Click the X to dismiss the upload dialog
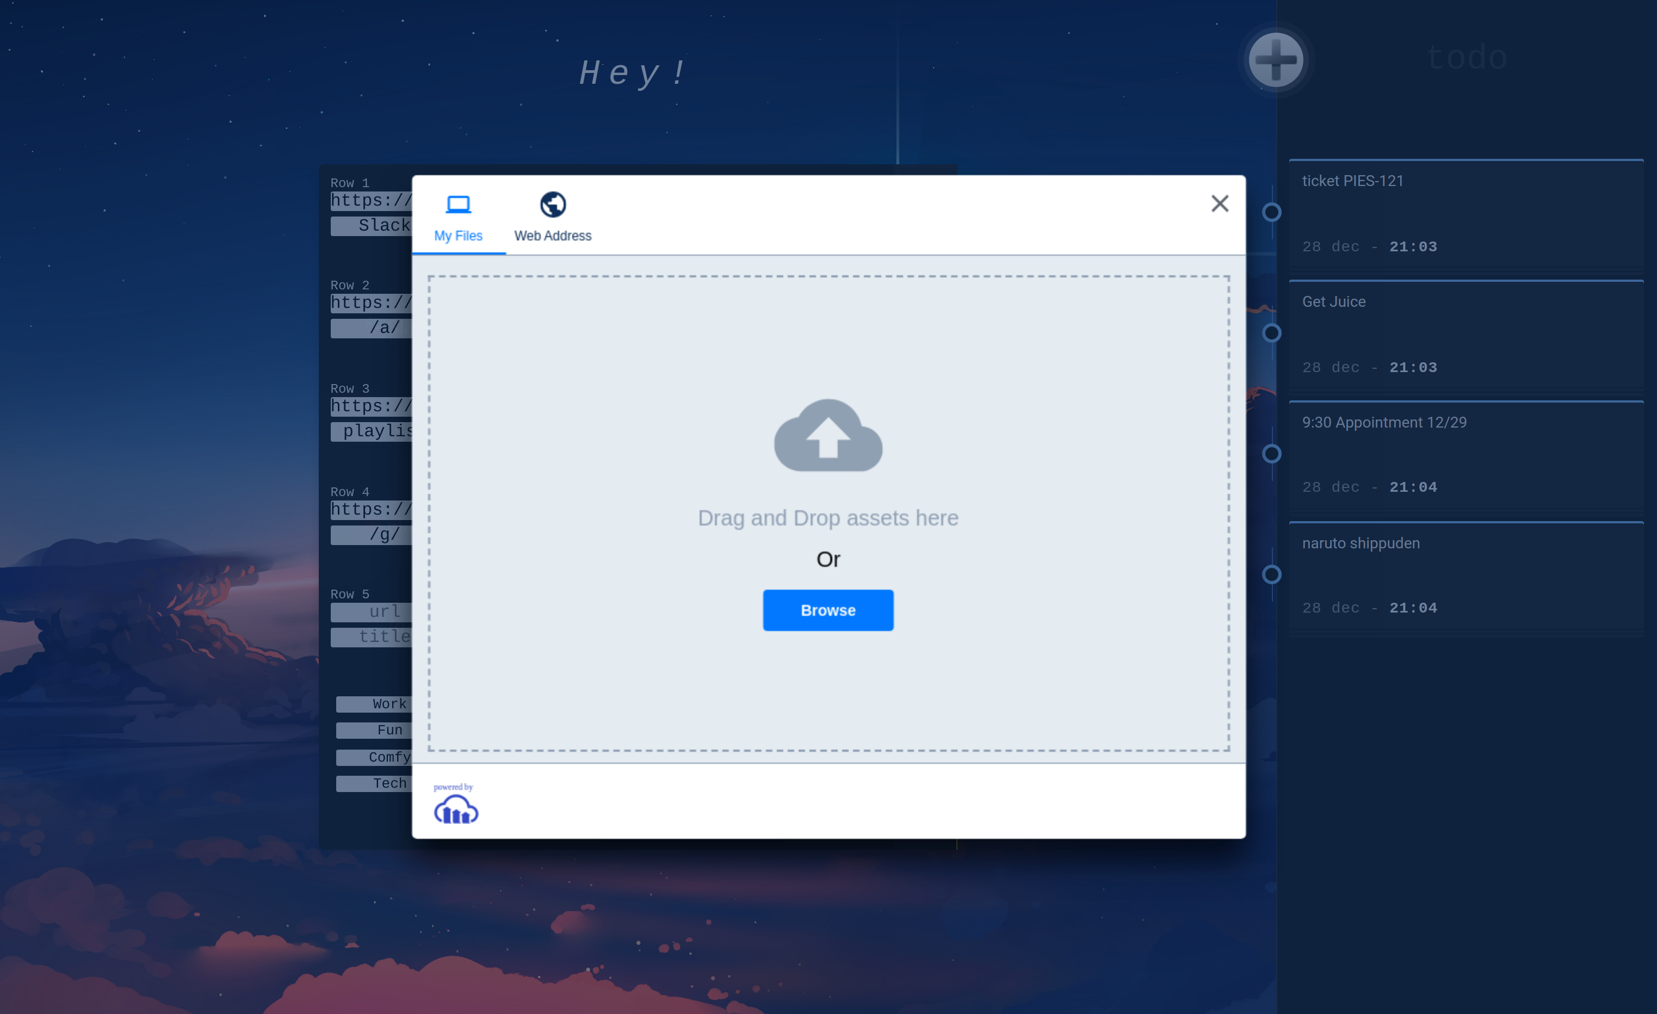This screenshot has width=1657, height=1014. tap(1219, 204)
